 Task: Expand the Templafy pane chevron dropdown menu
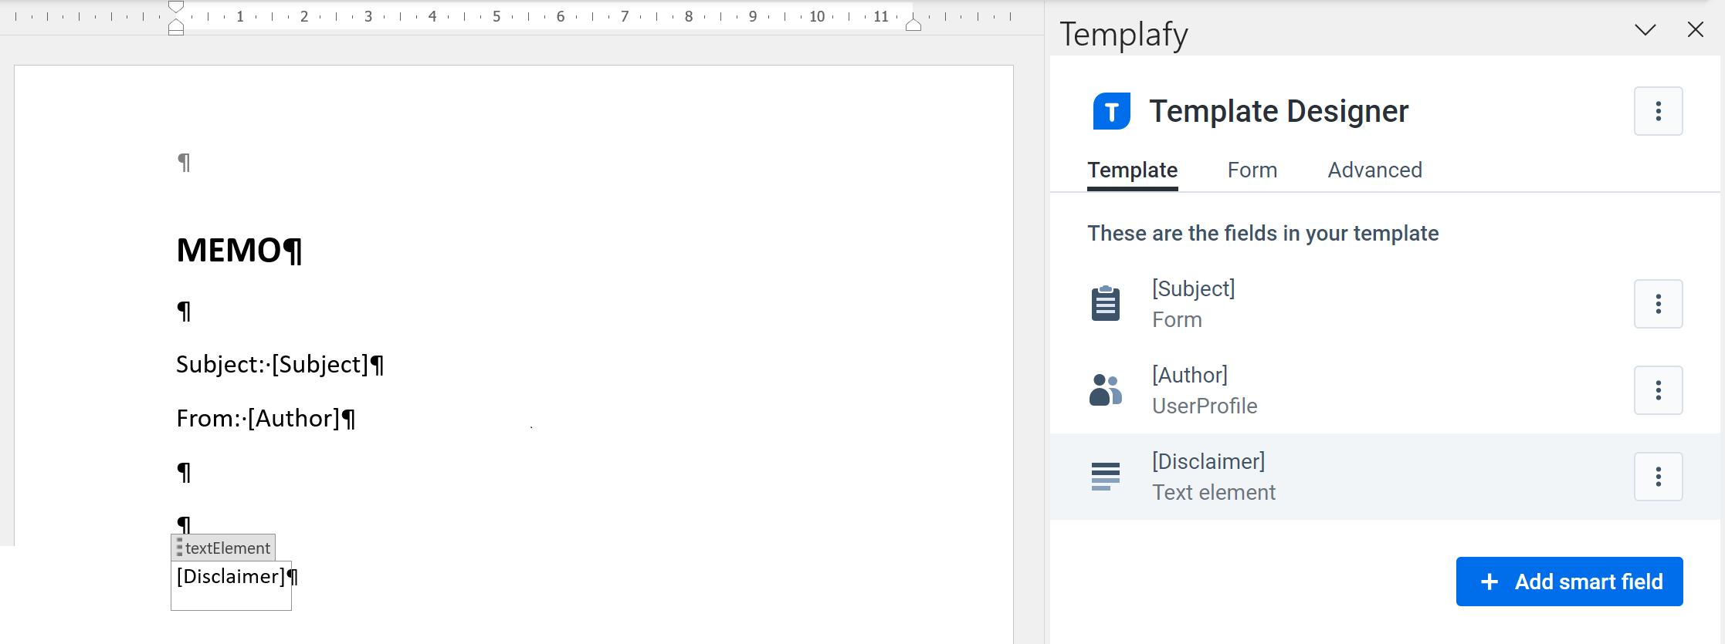pyautogui.click(x=1645, y=29)
